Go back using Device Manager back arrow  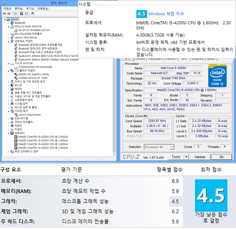pos(4,14)
